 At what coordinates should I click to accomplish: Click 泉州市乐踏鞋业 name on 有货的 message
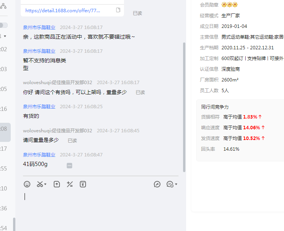pos(39,106)
